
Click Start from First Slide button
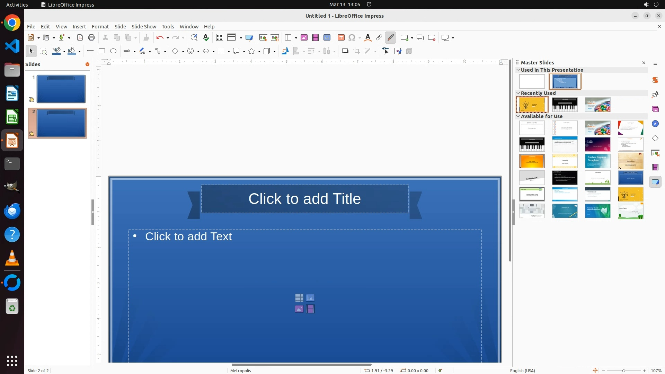pos(263,38)
